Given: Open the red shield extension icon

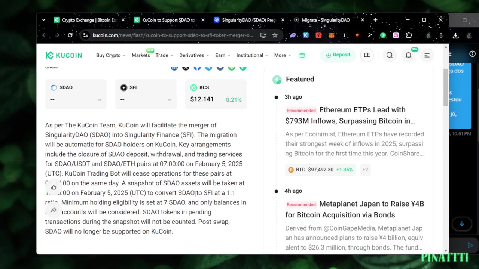Looking at the screenshot, I should click(318, 35).
